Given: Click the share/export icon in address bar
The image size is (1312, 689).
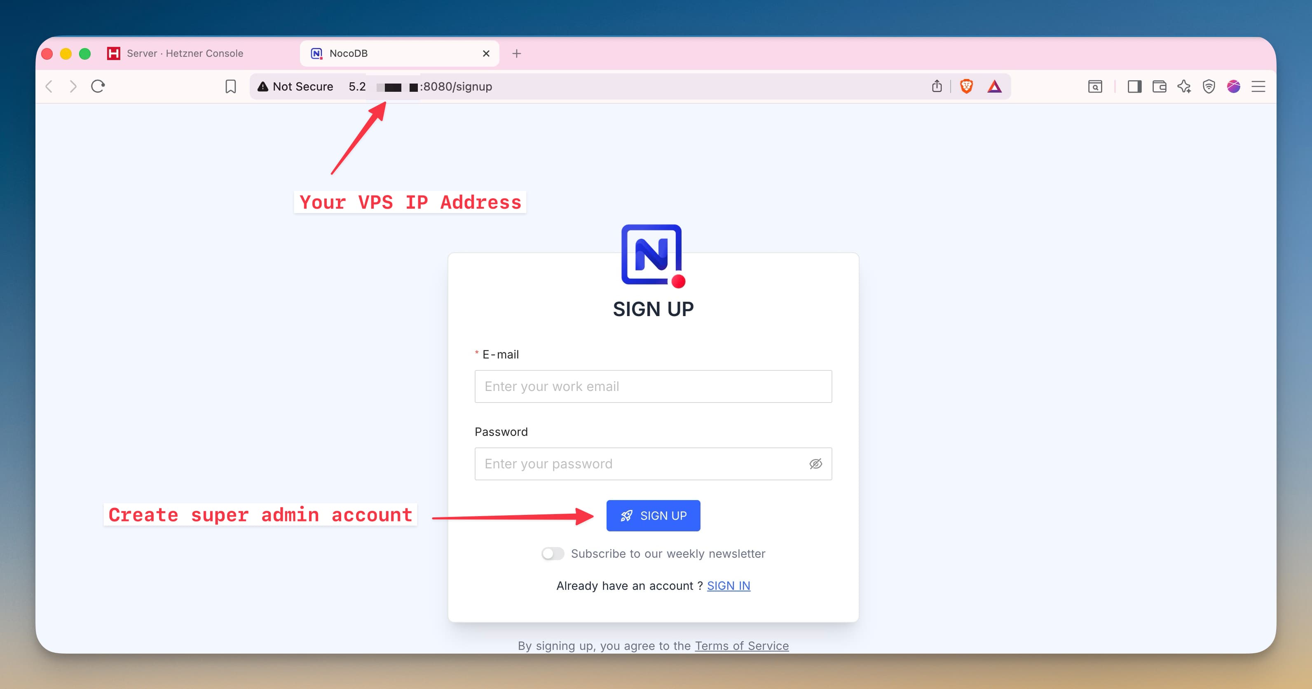Looking at the screenshot, I should coord(937,86).
